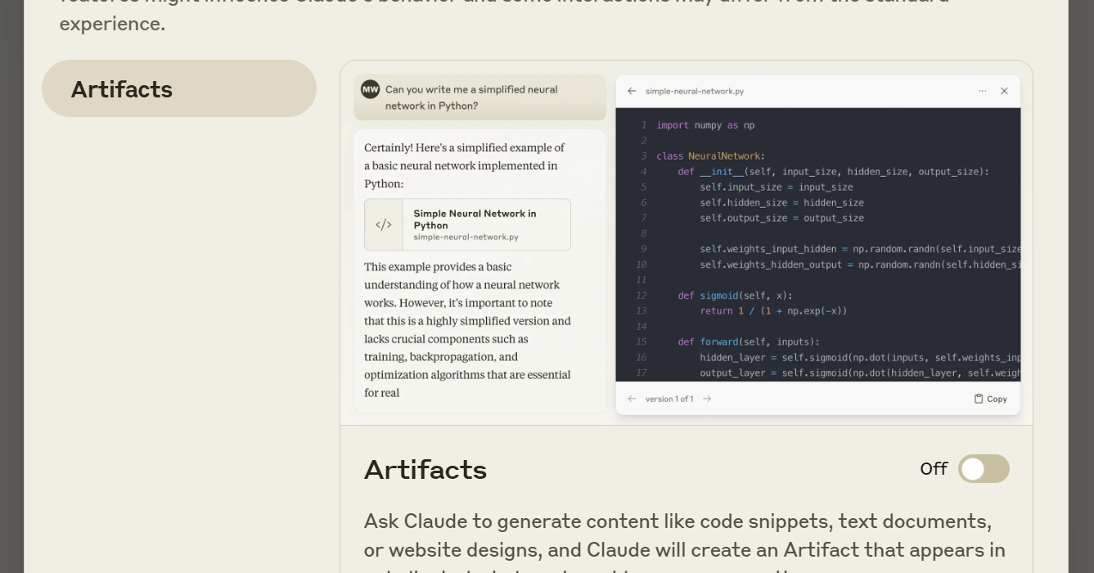Image resolution: width=1094 pixels, height=573 pixels.
Task: Open the three-dot more options menu
Action: 982,91
